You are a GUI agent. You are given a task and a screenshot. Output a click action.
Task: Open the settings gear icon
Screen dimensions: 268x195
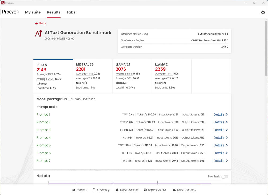(x=263, y=12)
